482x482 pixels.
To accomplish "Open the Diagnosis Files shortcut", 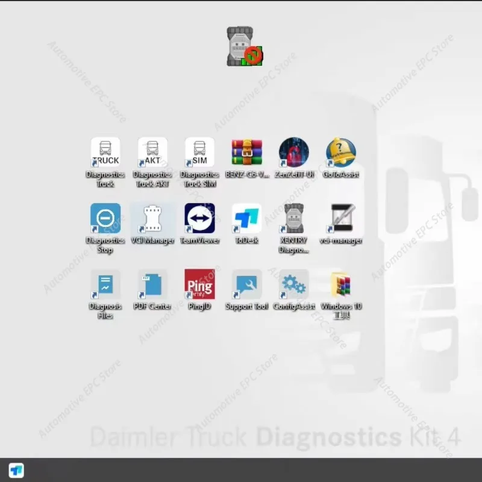I will click(x=105, y=284).
